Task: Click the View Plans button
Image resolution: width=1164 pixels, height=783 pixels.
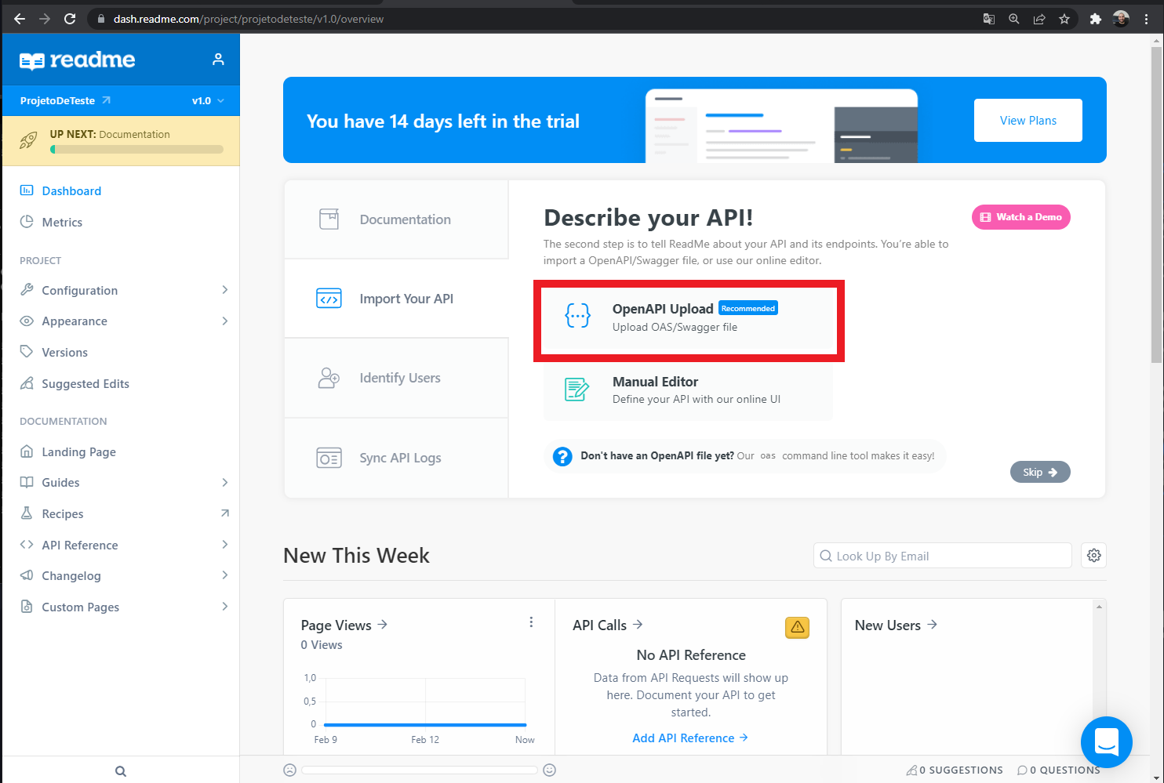Action: click(x=1028, y=120)
